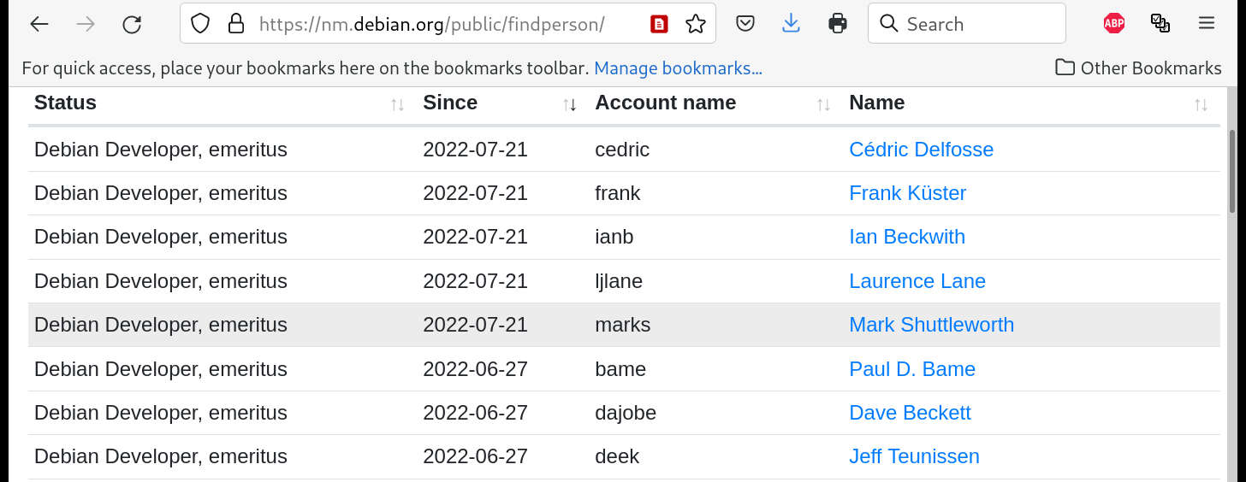Select account name 'cedric'
Viewport: 1246px width, 482px height.
[622, 150]
